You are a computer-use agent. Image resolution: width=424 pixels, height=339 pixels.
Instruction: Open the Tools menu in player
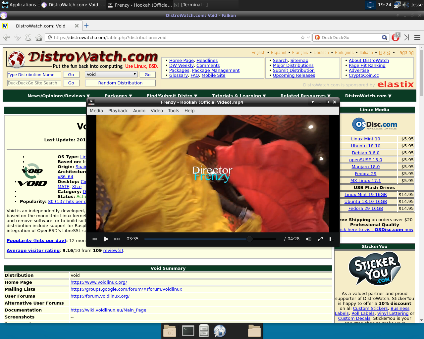[x=174, y=111]
